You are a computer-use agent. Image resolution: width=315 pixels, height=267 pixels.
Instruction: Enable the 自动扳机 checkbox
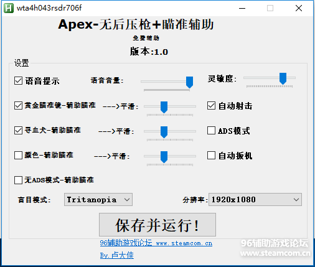coord(211,156)
